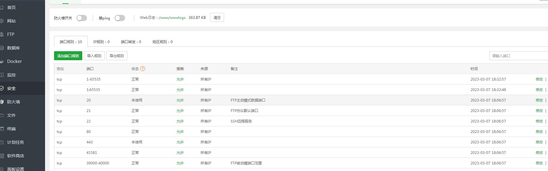
Task: Select the 地区规则 tab
Action: (162, 42)
